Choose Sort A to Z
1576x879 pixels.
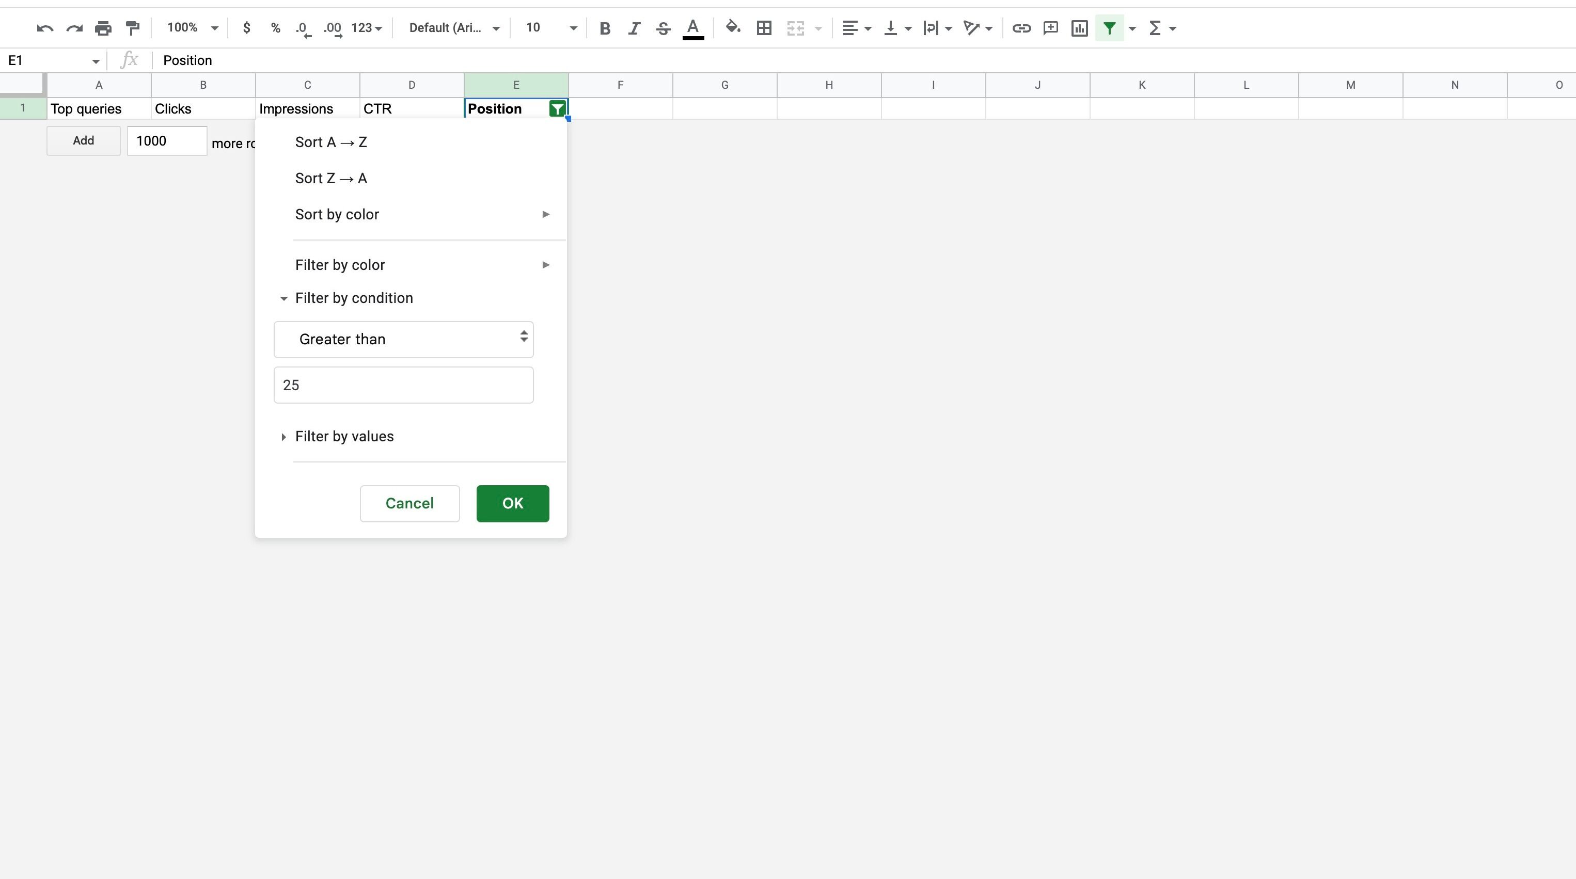click(x=411, y=142)
